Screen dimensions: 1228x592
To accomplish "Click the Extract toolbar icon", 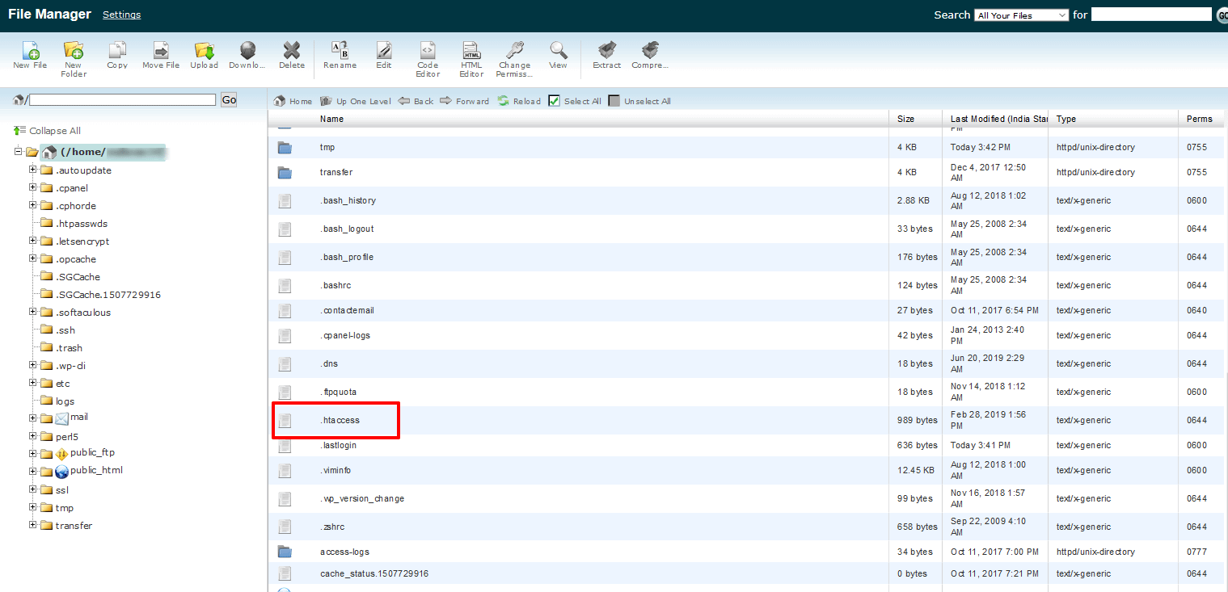I will [x=606, y=50].
